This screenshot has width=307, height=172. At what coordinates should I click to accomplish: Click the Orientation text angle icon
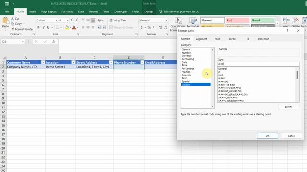(x=100, y=20)
